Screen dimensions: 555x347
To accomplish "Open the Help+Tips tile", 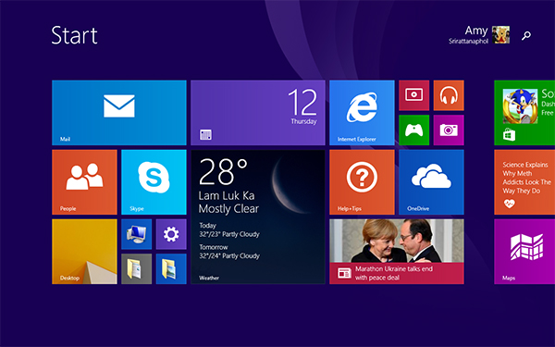I will [362, 182].
